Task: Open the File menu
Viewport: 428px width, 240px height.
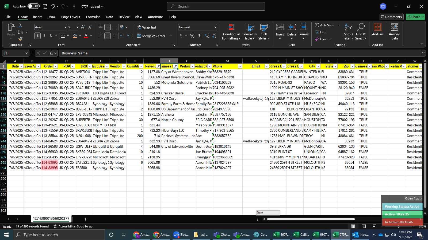Action: click(8, 17)
